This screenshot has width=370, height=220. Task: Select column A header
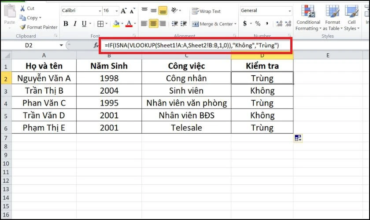pos(44,55)
